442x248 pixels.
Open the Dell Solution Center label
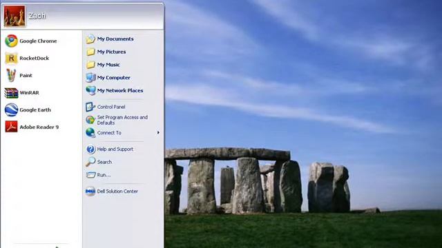[117, 192]
